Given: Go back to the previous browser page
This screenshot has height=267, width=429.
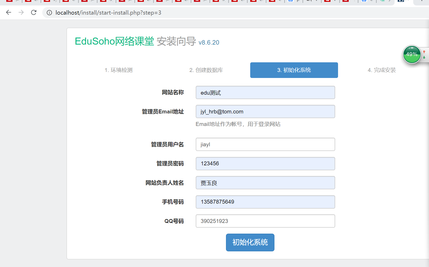Looking at the screenshot, I should (9, 13).
